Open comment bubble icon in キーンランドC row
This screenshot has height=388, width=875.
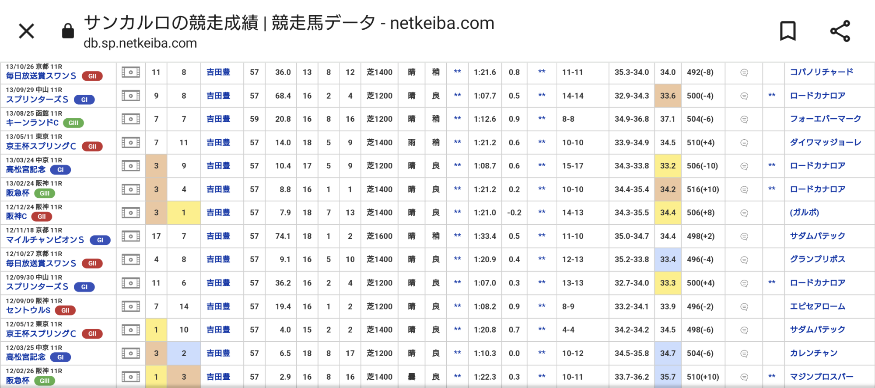click(744, 119)
